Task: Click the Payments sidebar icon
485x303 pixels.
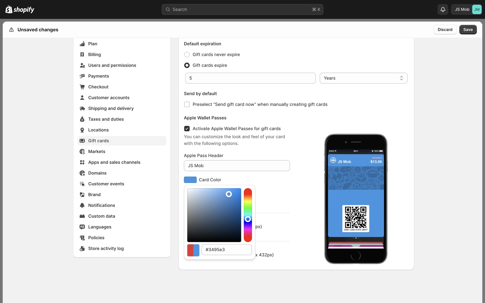Action: (82, 76)
